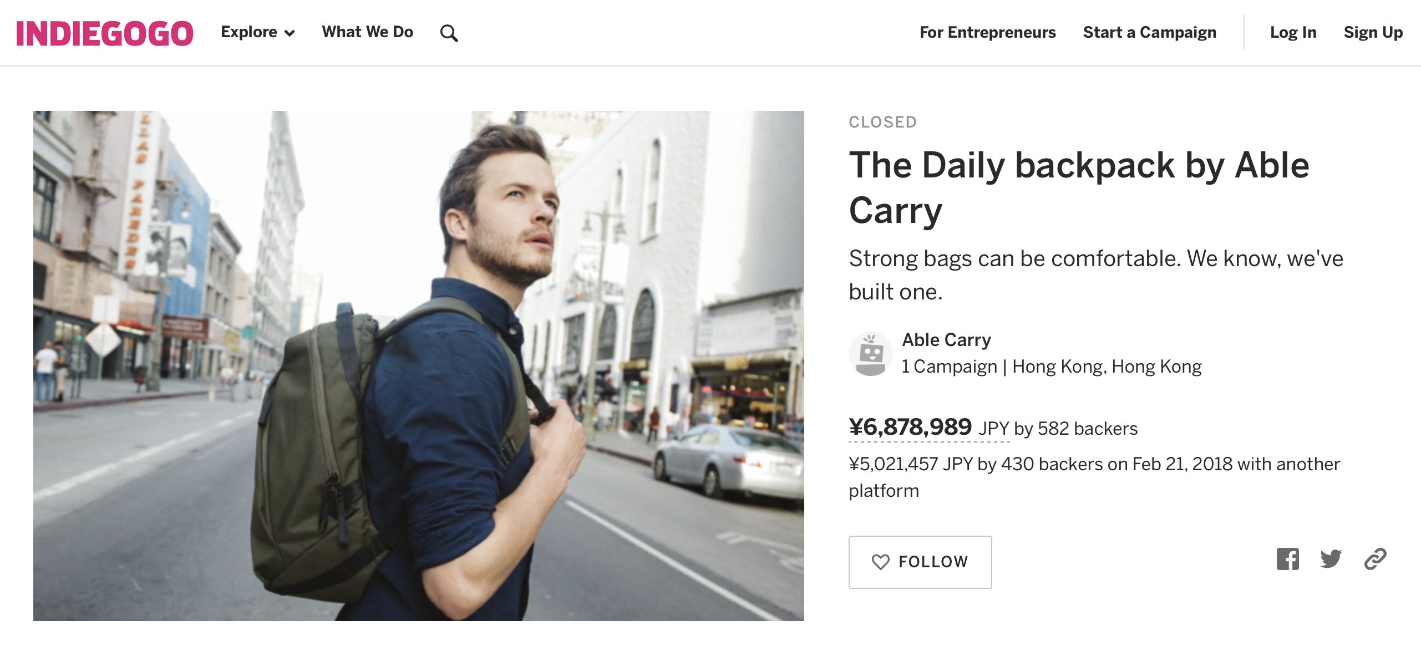Click the Indiegogo logo
The image size is (1421, 661).
coord(105,33)
